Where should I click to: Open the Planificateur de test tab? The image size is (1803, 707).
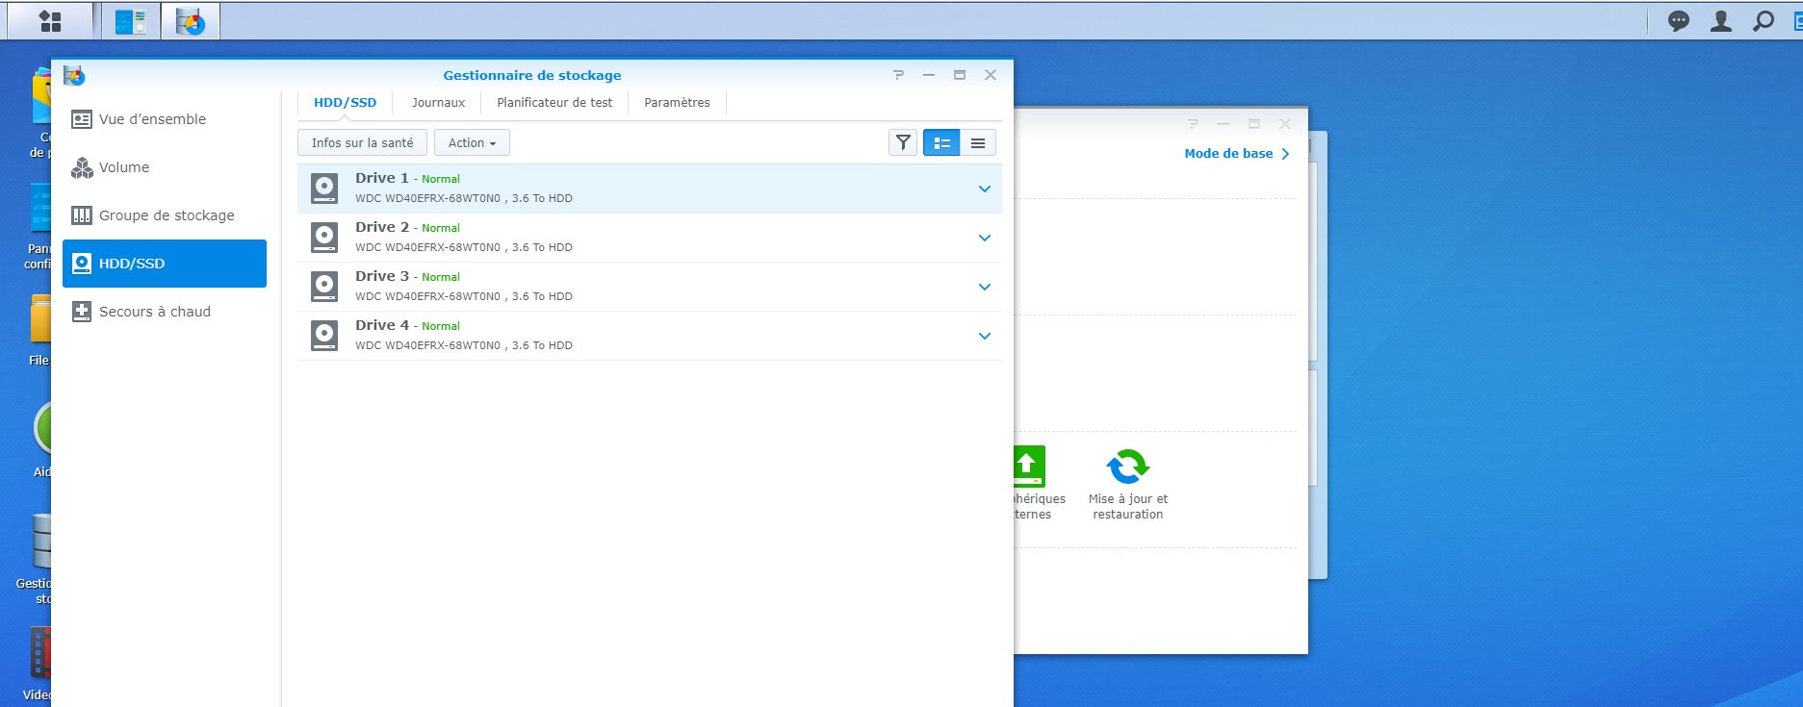[x=554, y=103]
